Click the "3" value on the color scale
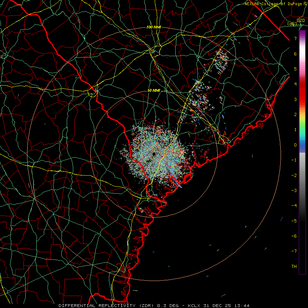The height and width of the screenshot is (308, 308). click(295, 99)
